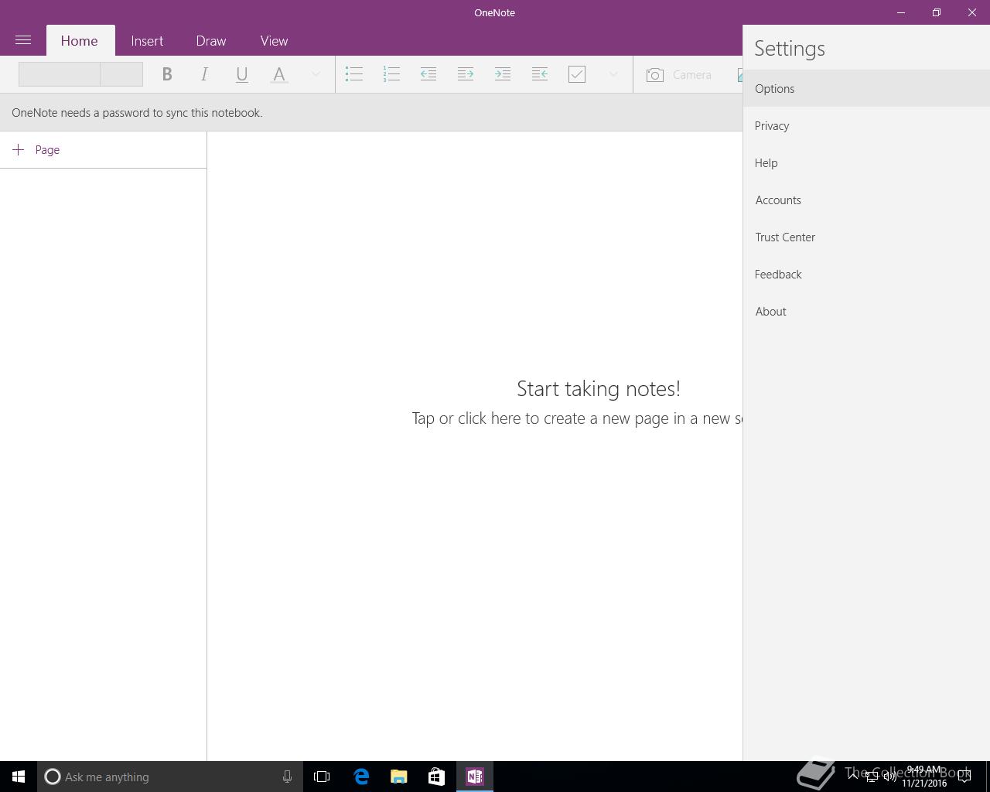Open the Windows Start menu
The width and height of the screenshot is (990, 792).
click(19, 777)
